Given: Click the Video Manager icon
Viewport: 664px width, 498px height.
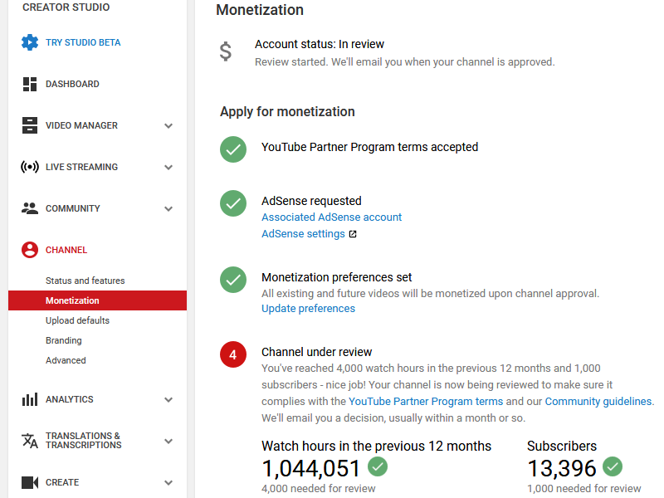Looking at the screenshot, I should (30, 125).
